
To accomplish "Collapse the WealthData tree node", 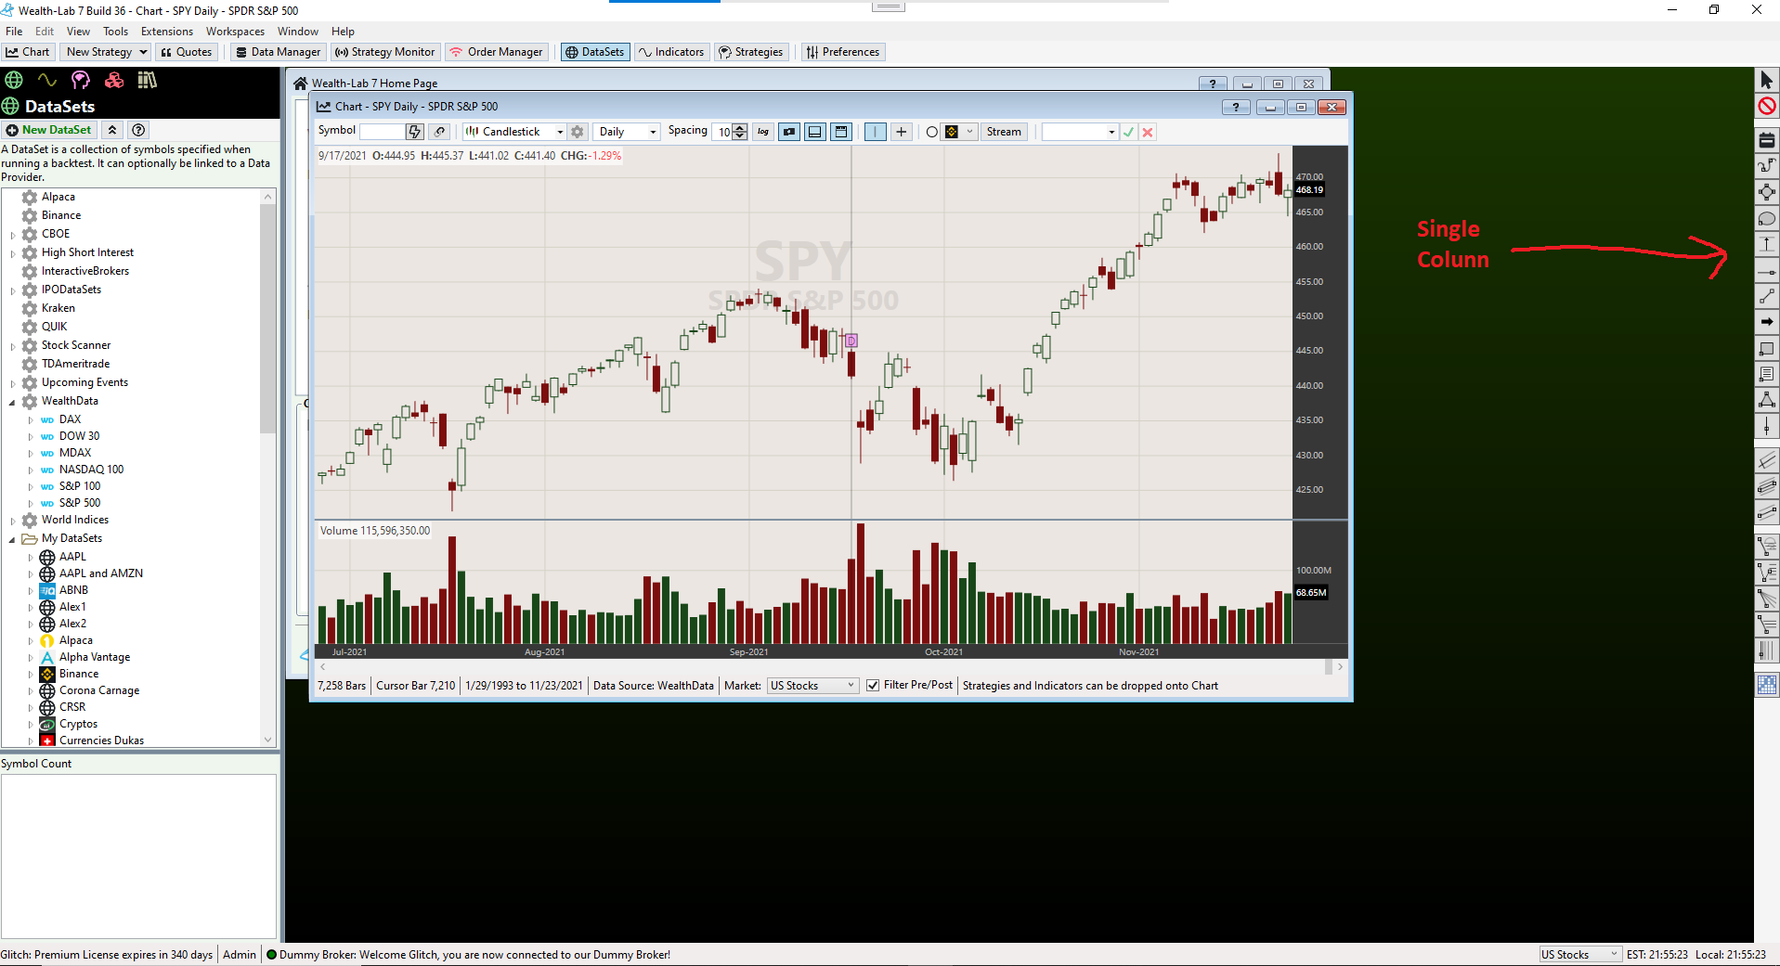I will click(x=12, y=402).
